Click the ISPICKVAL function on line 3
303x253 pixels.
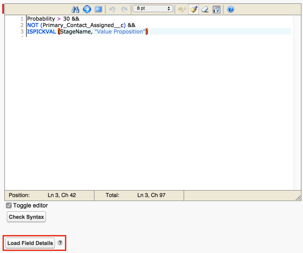[x=41, y=32]
